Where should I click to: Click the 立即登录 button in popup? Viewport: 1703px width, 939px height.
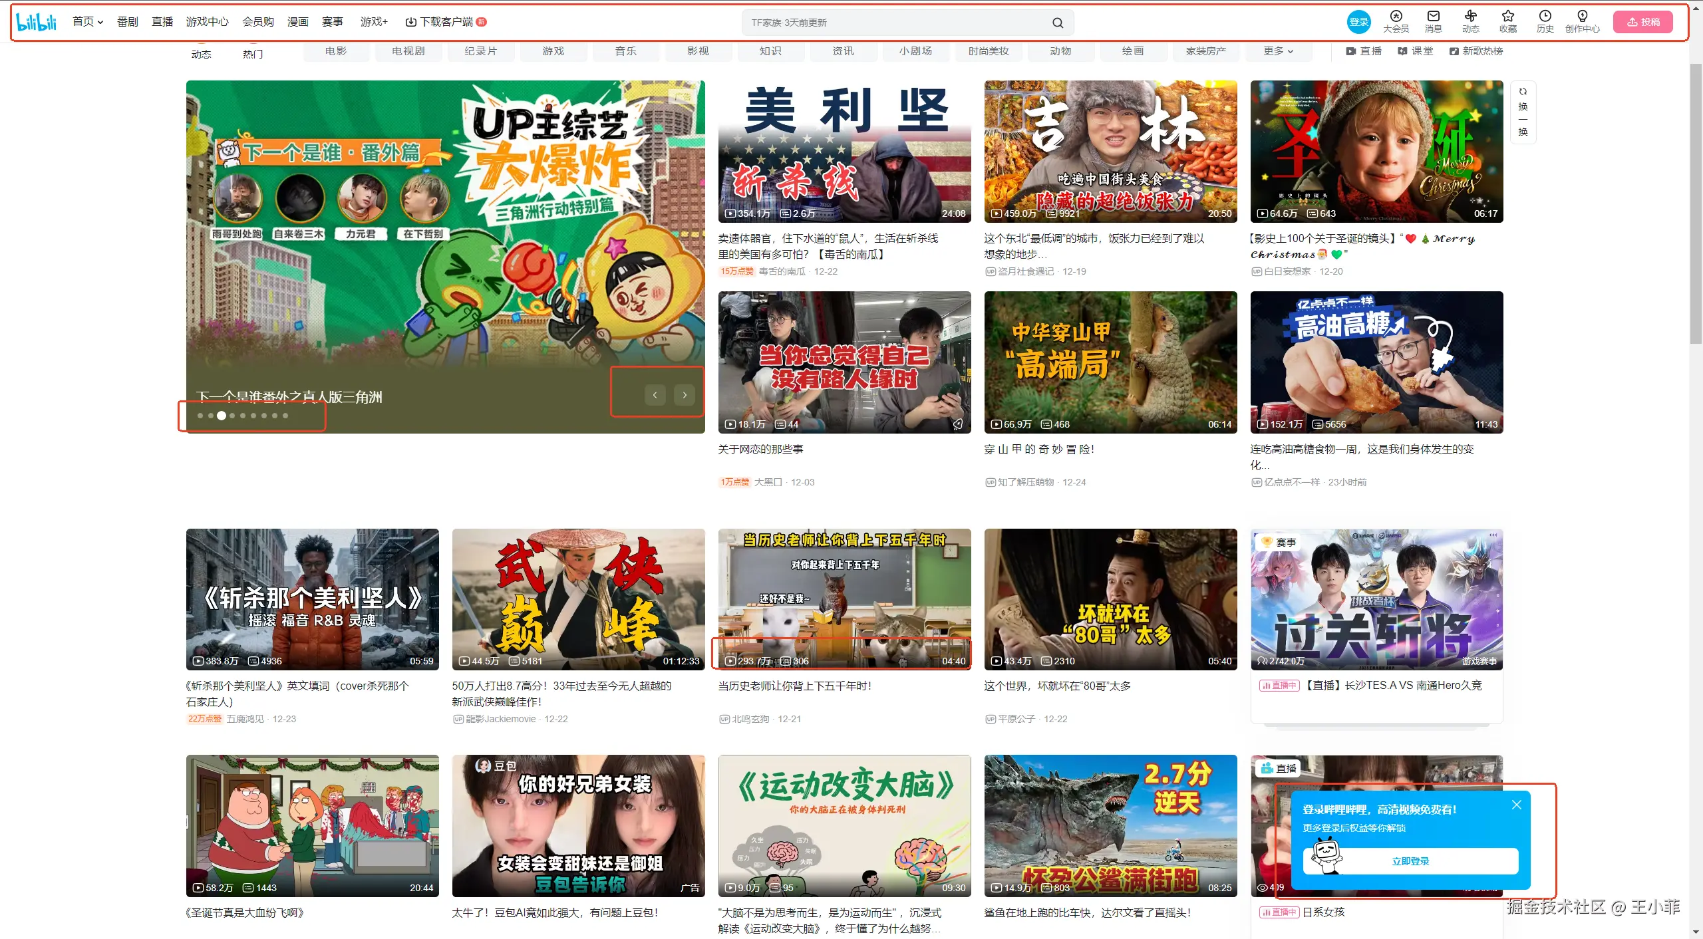click(1410, 861)
